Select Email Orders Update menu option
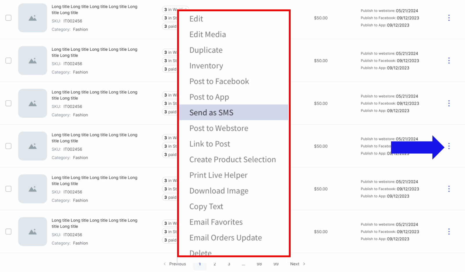465x272 pixels. pyautogui.click(x=226, y=238)
